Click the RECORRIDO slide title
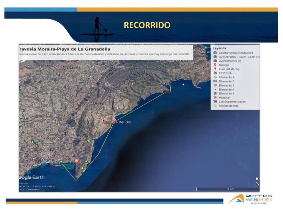Image resolution: width=283 pixels, height=212 pixels. (147, 25)
